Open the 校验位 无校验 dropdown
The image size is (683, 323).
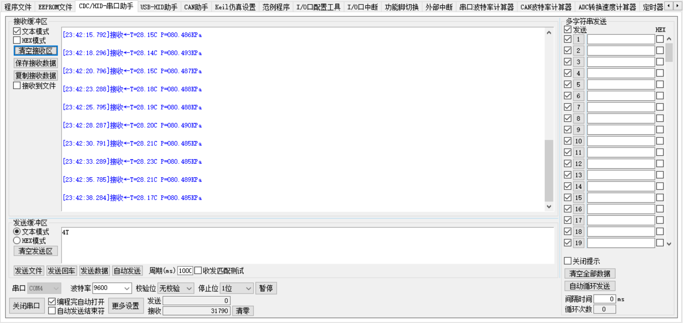[176, 288]
